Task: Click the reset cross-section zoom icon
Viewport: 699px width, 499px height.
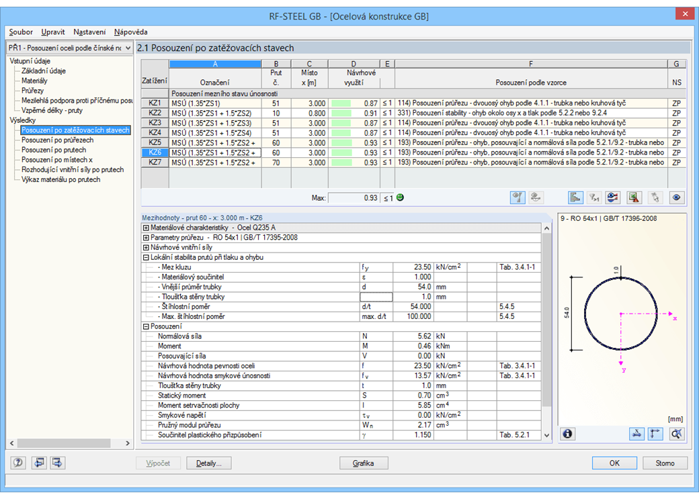Action: (x=676, y=433)
